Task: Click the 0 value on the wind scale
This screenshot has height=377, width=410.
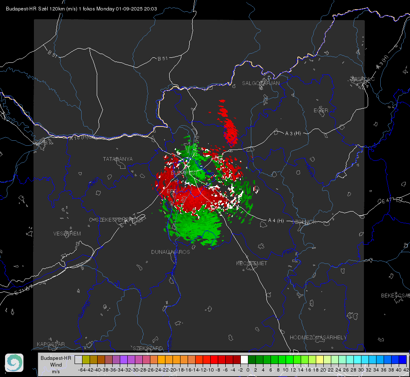Action: 248,370
